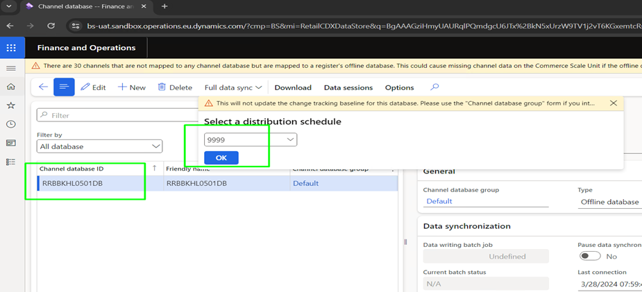642x292 pixels.
Task: Open the Type Offline database dropdown
Action: pyautogui.click(x=609, y=202)
